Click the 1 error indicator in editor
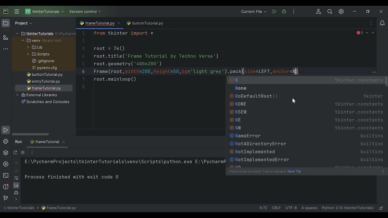Image resolution: width=388 pixels, height=218 pixels. [x=360, y=33]
